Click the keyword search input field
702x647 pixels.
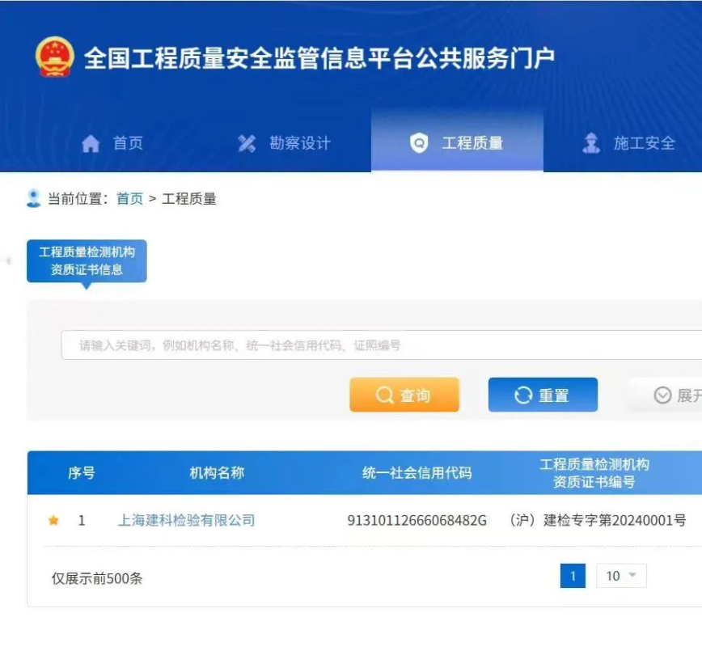(x=382, y=345)
